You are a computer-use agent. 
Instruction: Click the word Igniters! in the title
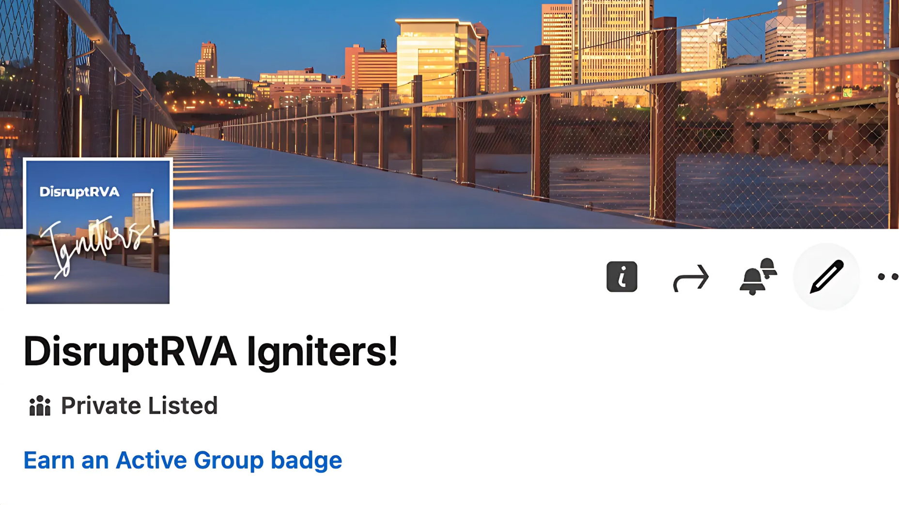point(322,351)
